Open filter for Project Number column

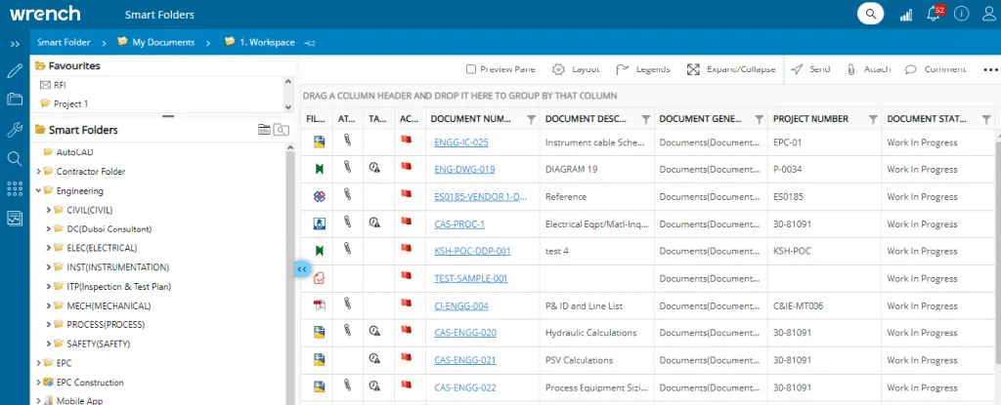coord(873,119)
